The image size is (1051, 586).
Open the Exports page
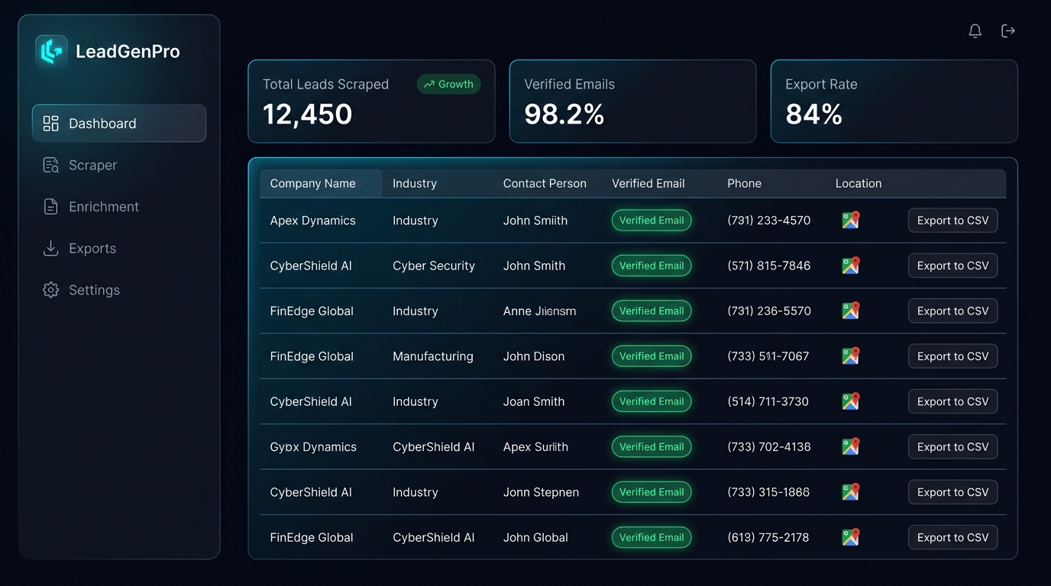pos(119,248)
